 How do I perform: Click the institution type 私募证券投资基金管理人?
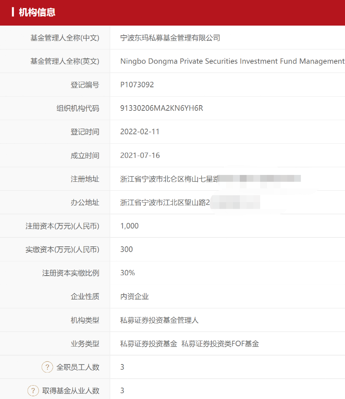tap(160, 320)
